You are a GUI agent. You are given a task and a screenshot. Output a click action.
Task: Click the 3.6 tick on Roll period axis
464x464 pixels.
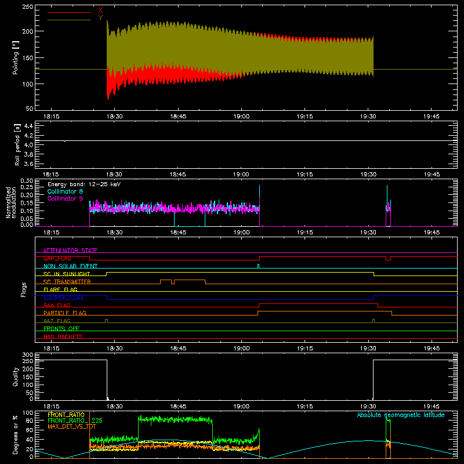point(28,164)
